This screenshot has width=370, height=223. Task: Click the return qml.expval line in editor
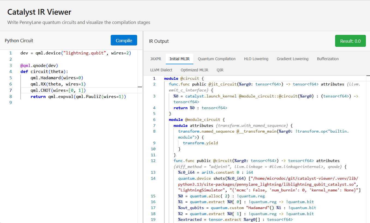click(x=78, y=97)
